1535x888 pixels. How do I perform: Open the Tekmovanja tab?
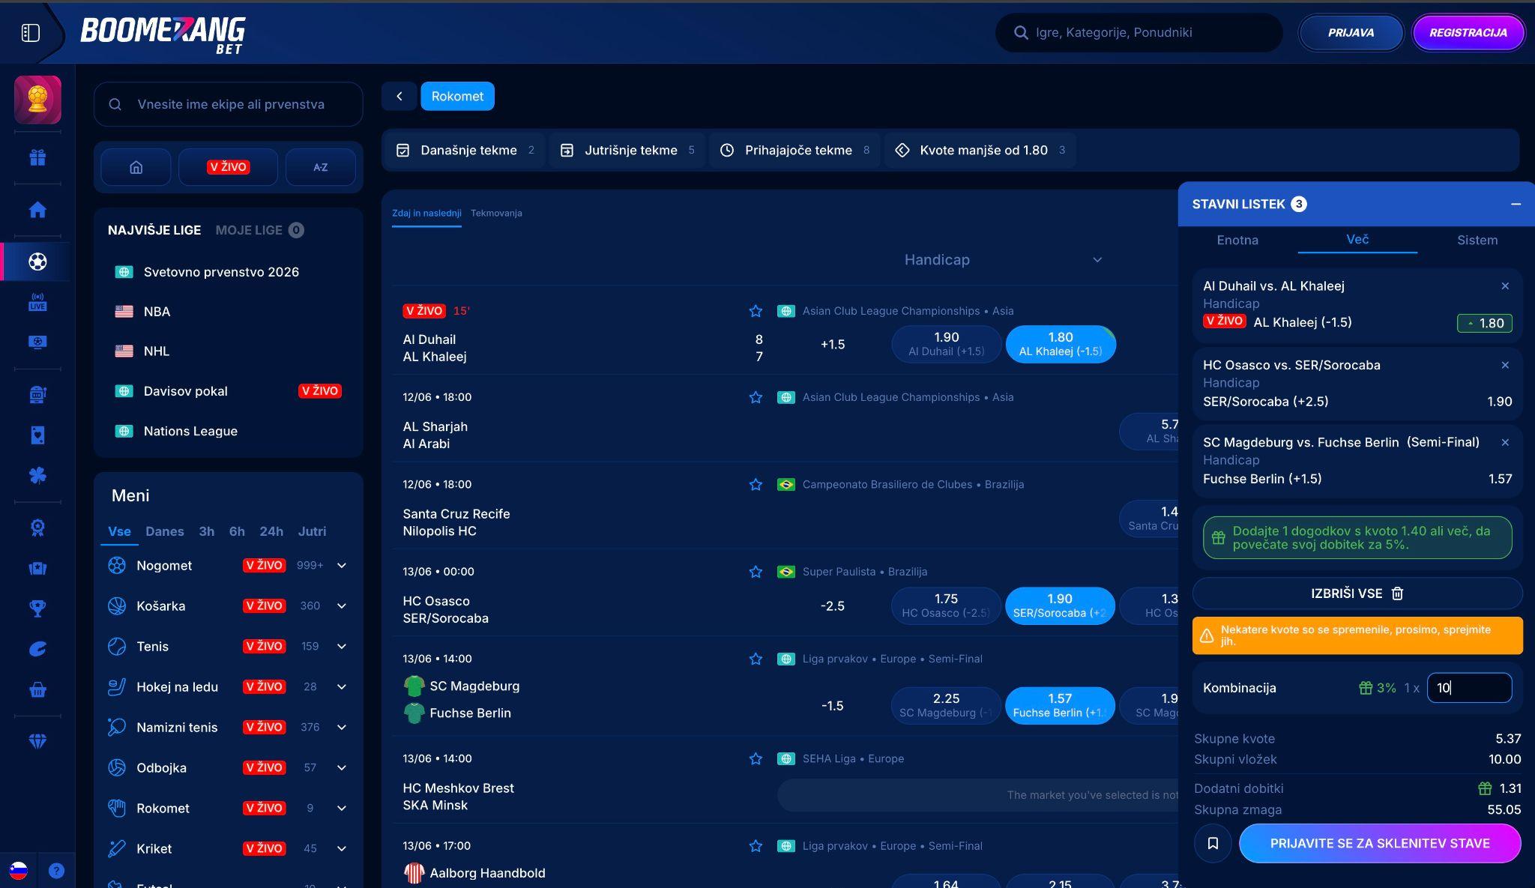point(496,214)
